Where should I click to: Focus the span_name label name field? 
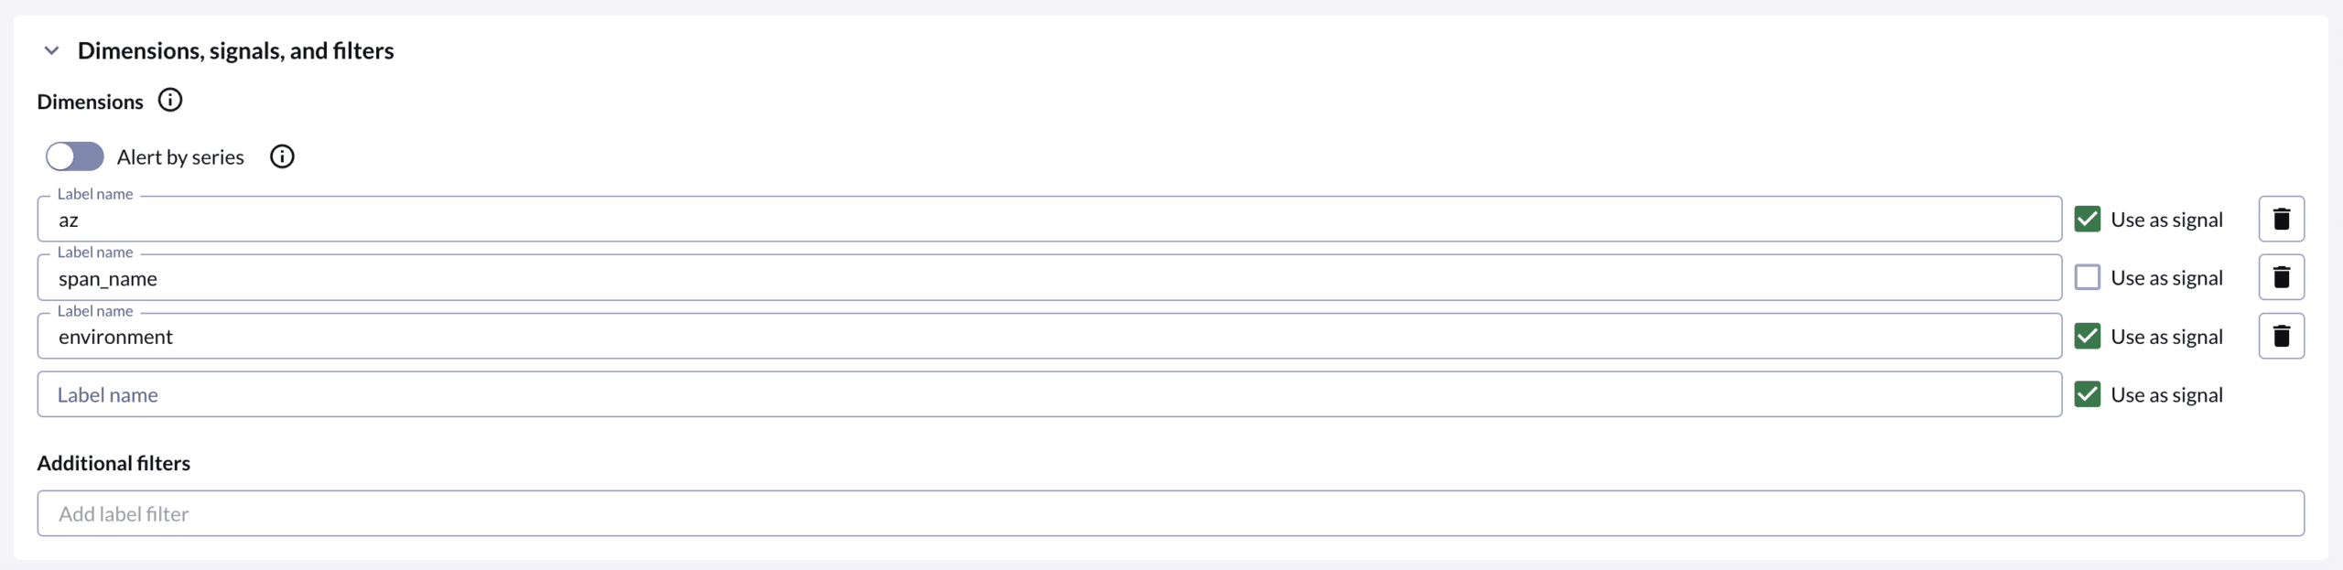point(1050,277)
